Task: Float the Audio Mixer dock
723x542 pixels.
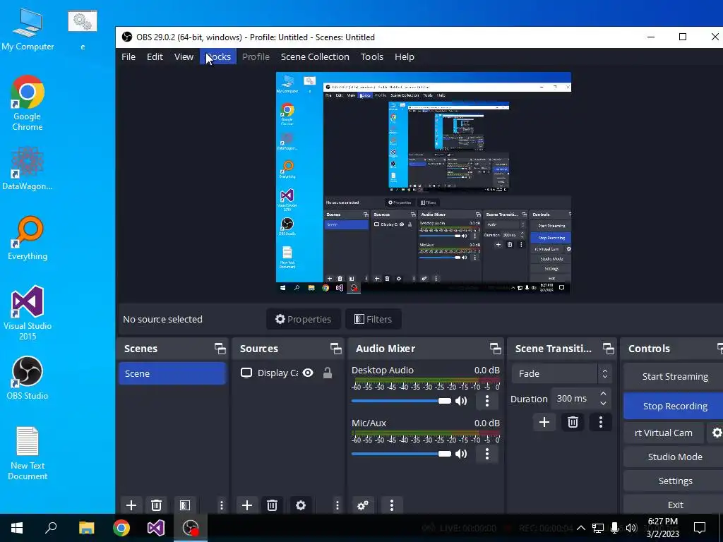Action: [x=496, y=349]
